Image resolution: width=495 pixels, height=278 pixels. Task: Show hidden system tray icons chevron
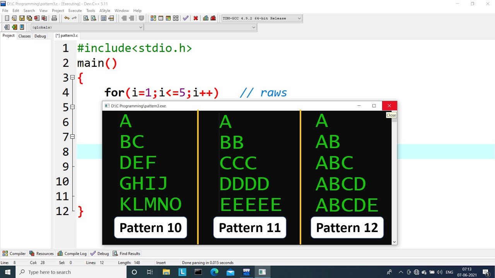coord(401,272)
